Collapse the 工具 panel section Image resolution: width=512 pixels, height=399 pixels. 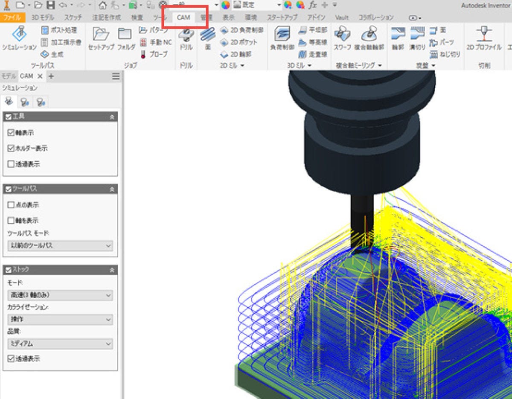(112, 116)
